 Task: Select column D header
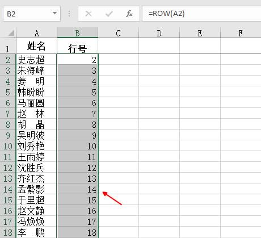tap(159, 33)
